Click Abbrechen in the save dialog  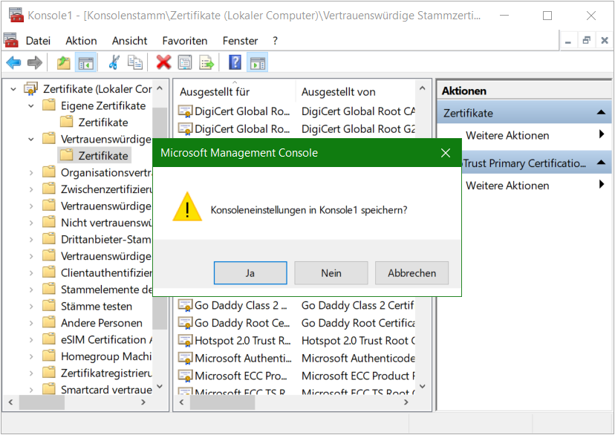click(411, 272)
